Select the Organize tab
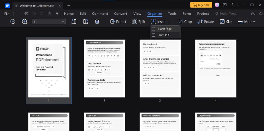Viewport: 264px width, 131px height. point(154,14)
